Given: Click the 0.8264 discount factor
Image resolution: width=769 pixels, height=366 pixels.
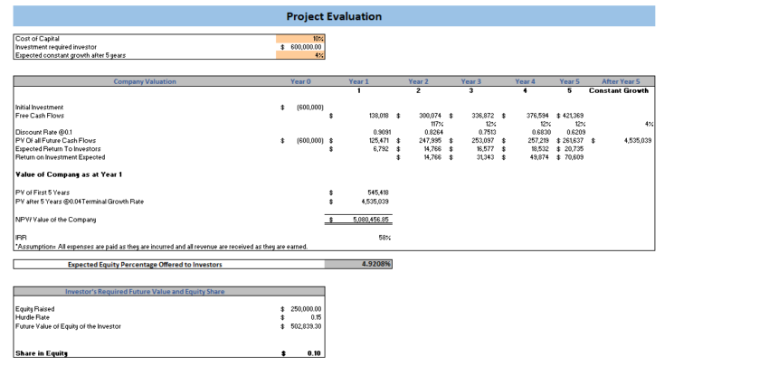Looking at the screenshot, I should pyautogui.click(x=433, y=132).
